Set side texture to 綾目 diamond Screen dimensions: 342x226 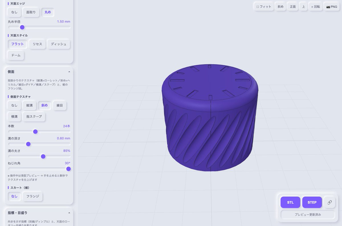coord(60,105)
